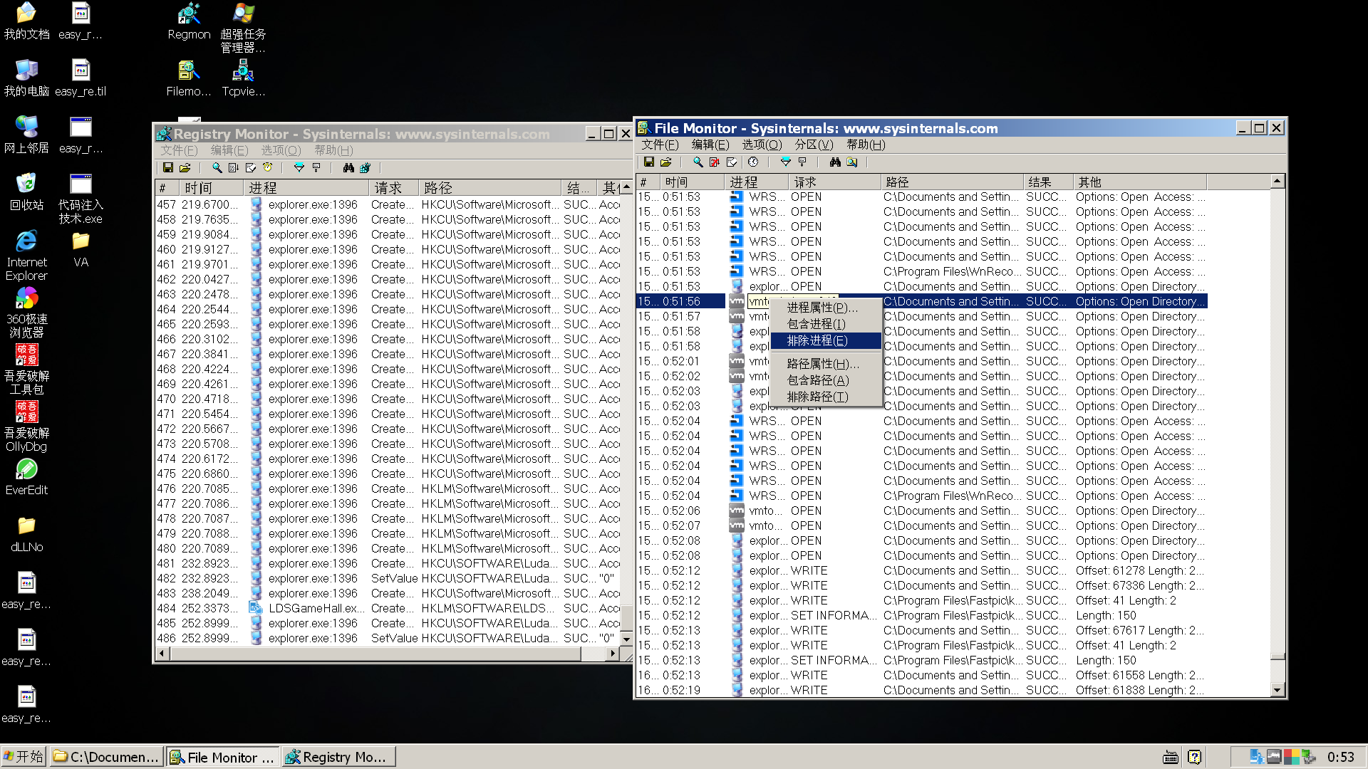Choose 包含路径(A) from context menu
Screen dimensions: 1368x769
click(x=826, y=380)
